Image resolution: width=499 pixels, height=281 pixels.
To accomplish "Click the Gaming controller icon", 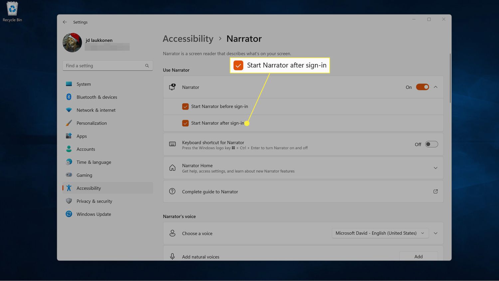I will coord(69,175).
